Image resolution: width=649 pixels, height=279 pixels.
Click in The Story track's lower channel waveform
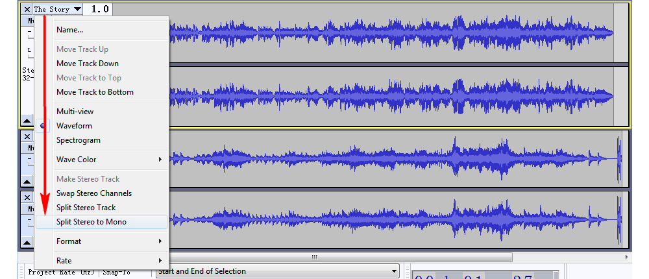pyautogui.click(x=391, y=95)
